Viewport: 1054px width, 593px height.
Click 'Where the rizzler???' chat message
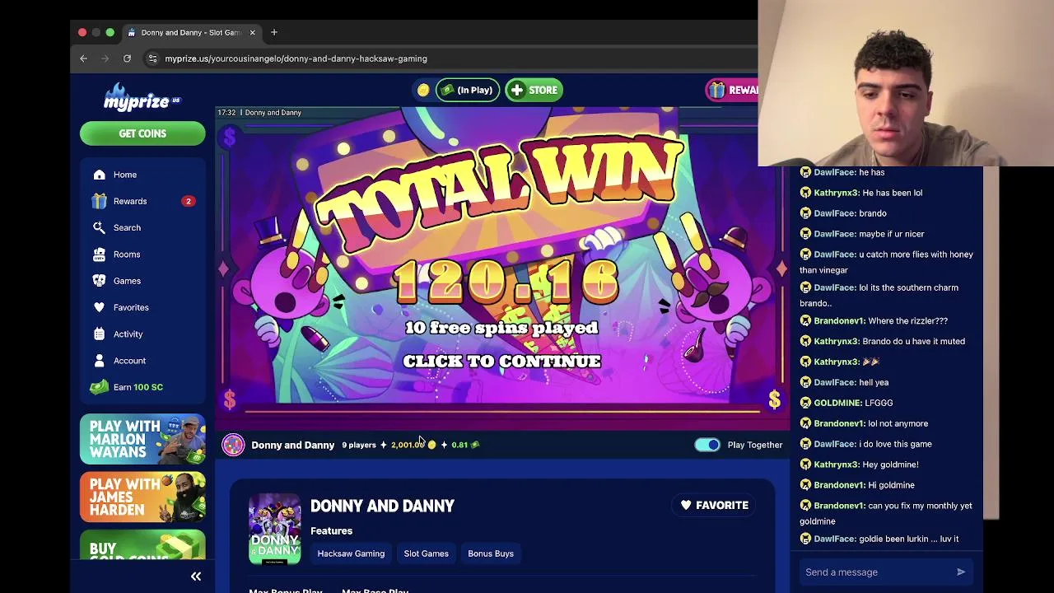click(908, 320)
